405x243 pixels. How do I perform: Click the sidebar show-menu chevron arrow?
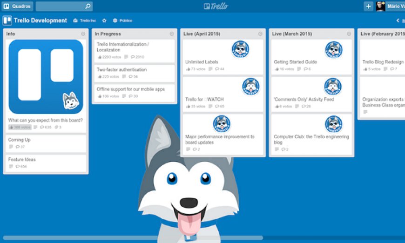398,20
